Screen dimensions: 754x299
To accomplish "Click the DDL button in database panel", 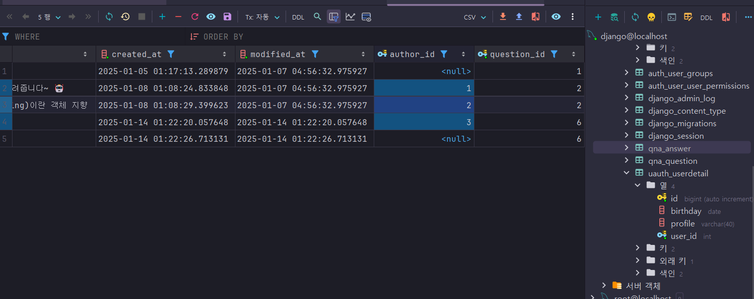I will [706, 18].
